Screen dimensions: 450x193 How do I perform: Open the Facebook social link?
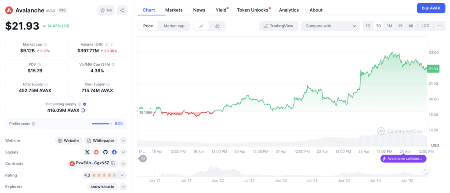[x=114, y=152]
